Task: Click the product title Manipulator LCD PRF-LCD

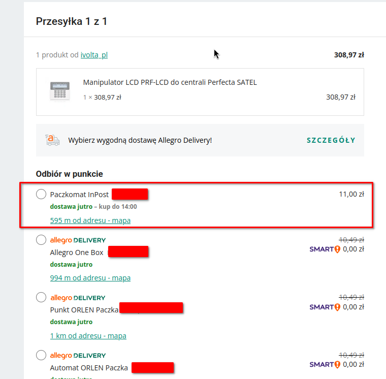Action: (170, 82)
